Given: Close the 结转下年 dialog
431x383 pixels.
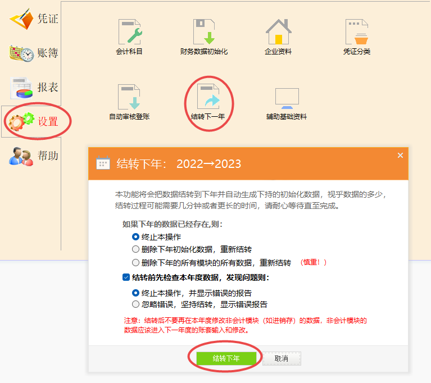Looking at the screenshot, I should pyautogui.click(x=400, y=156).
